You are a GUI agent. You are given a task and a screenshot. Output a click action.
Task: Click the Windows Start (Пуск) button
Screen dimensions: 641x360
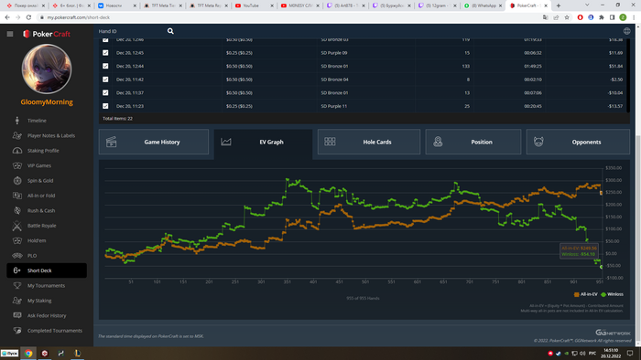(x=9, y=354)
